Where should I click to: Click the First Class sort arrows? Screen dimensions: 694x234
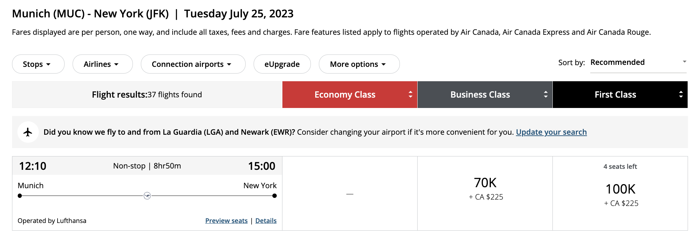point(681,95)
